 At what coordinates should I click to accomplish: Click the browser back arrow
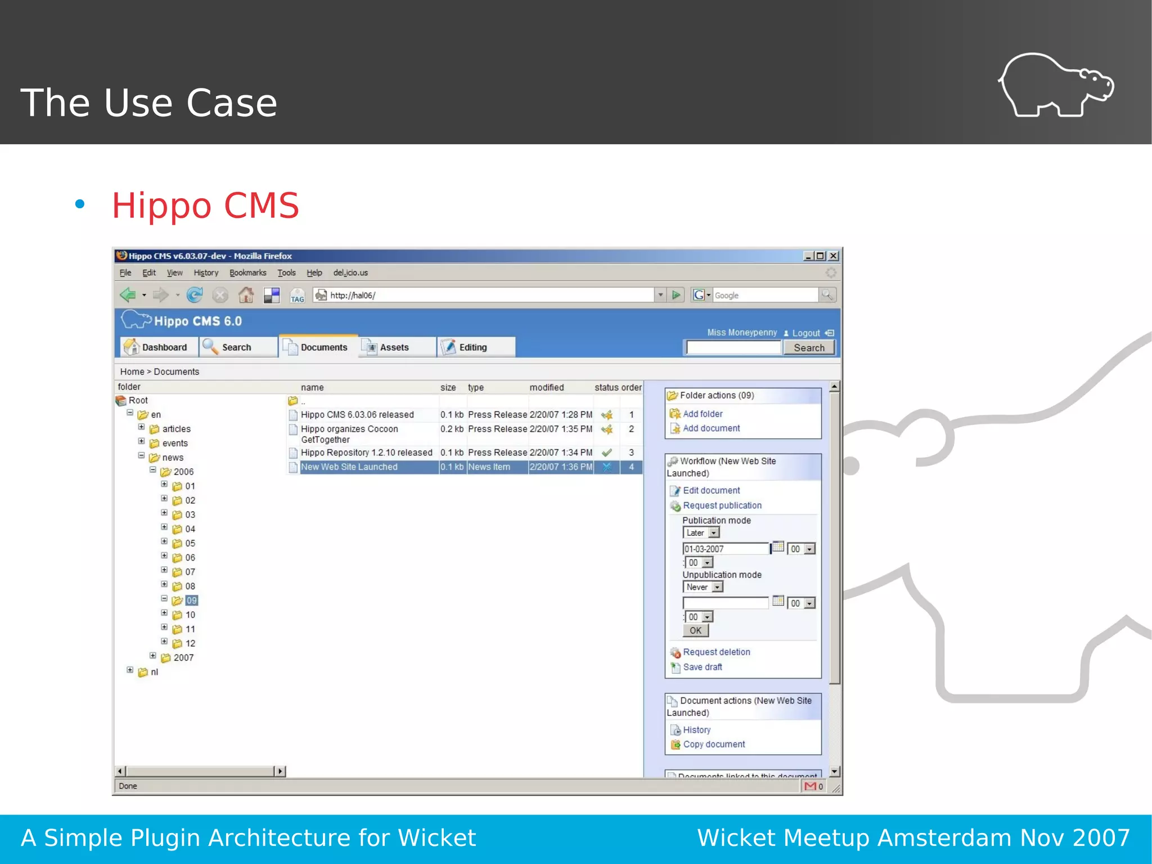[128, 294]
